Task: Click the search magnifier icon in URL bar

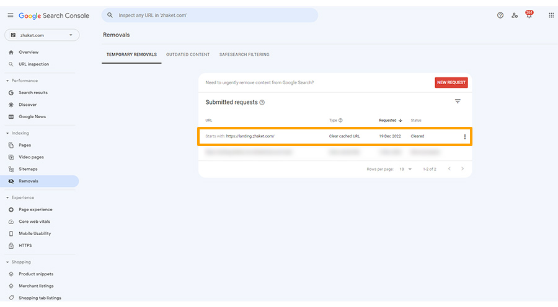Action: coord(110,15)
